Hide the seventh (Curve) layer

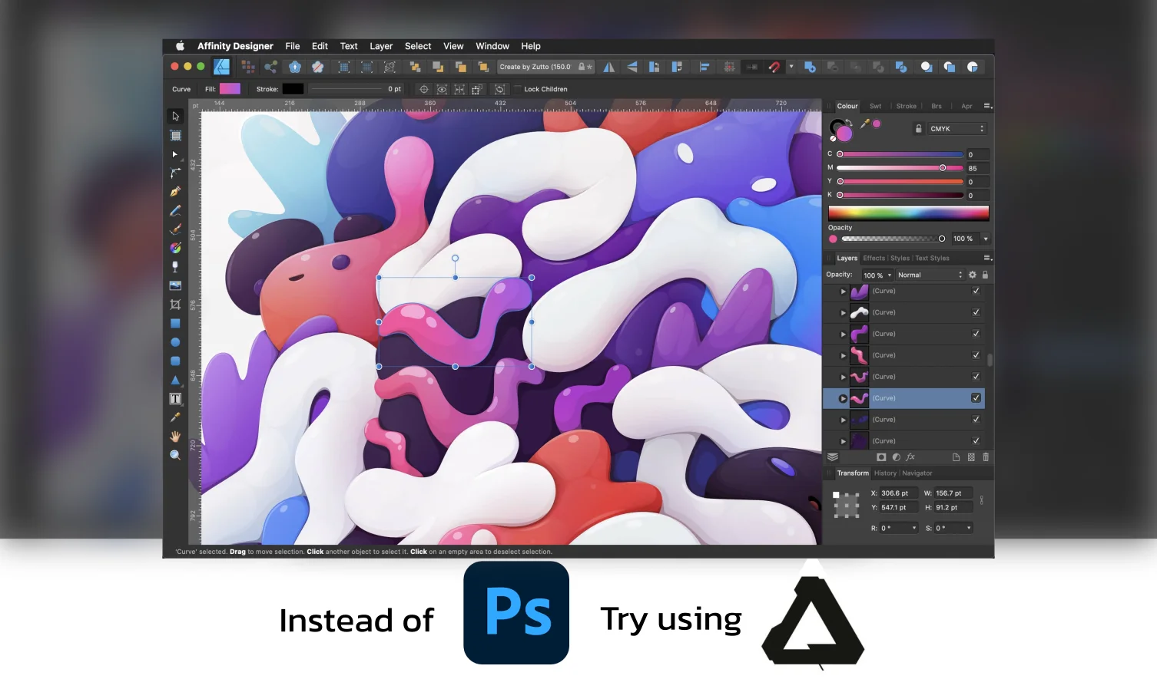point(976,420)
